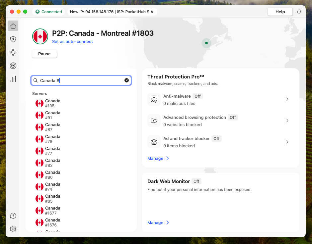
Task: Open the Help button
Action: tap(280, 12)
